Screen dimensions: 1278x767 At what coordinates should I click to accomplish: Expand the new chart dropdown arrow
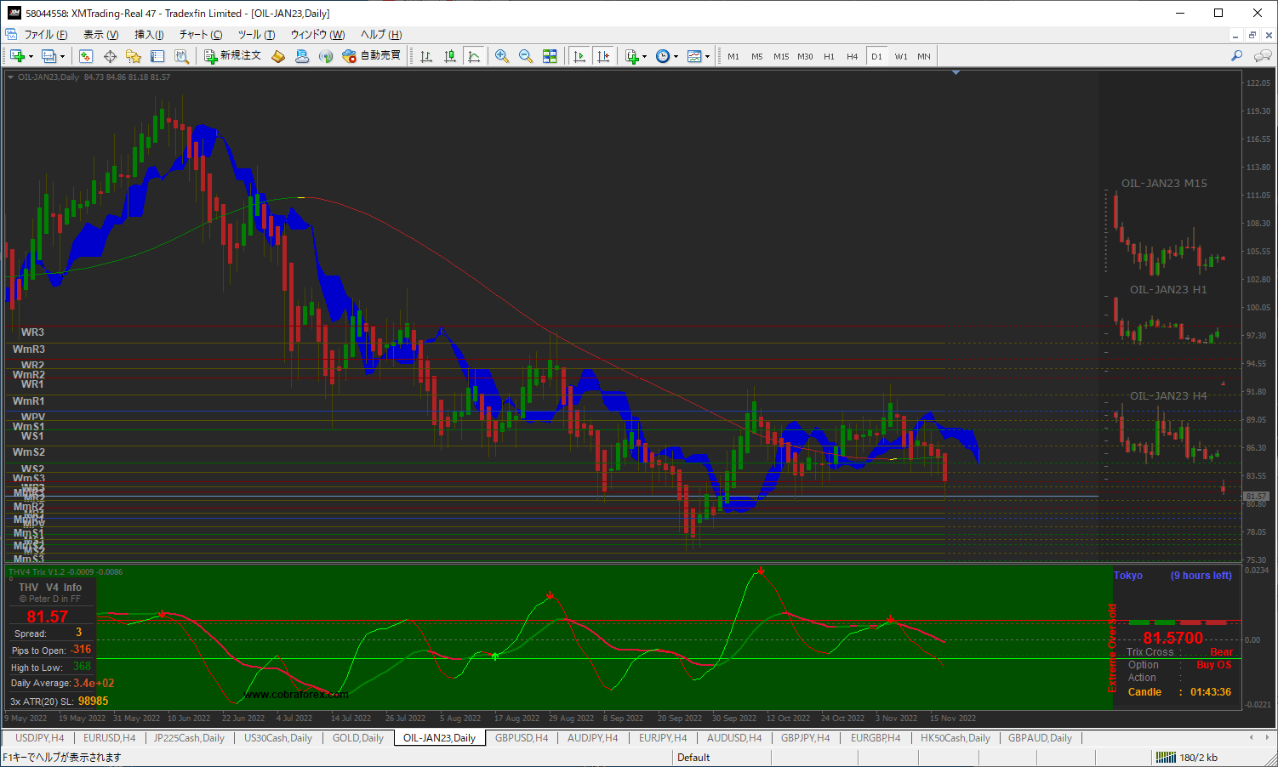[x=31, y=57]
